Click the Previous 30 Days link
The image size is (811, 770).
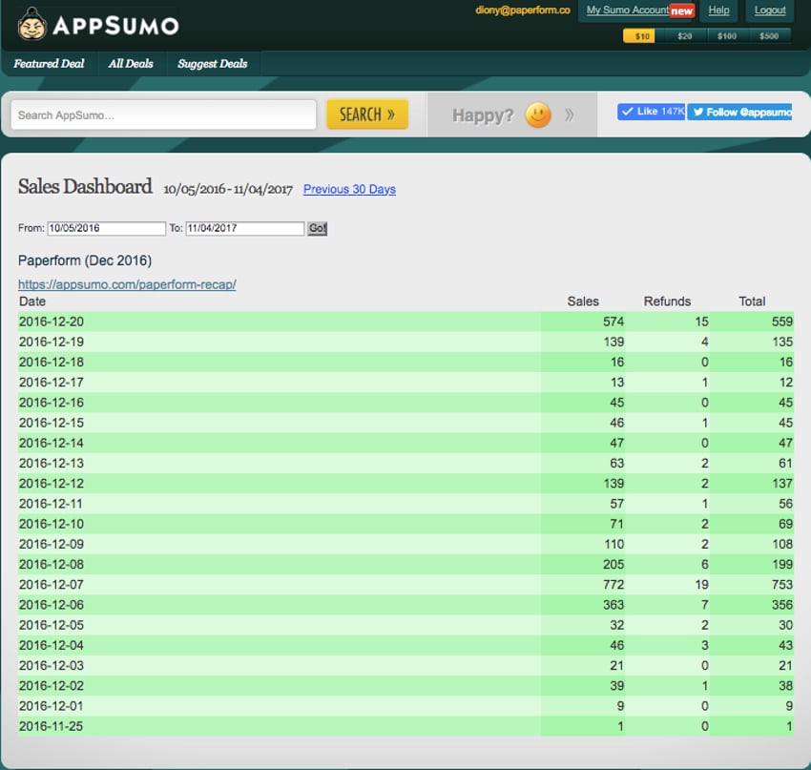click(349, 189)
